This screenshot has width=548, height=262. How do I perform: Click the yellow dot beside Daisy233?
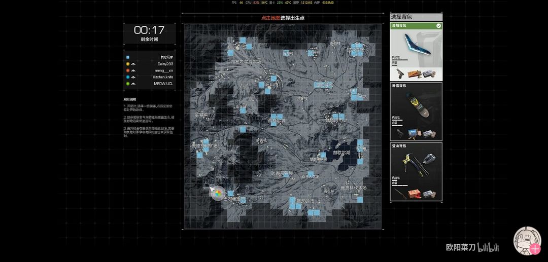pyautogui.click(x=128, y=64)
